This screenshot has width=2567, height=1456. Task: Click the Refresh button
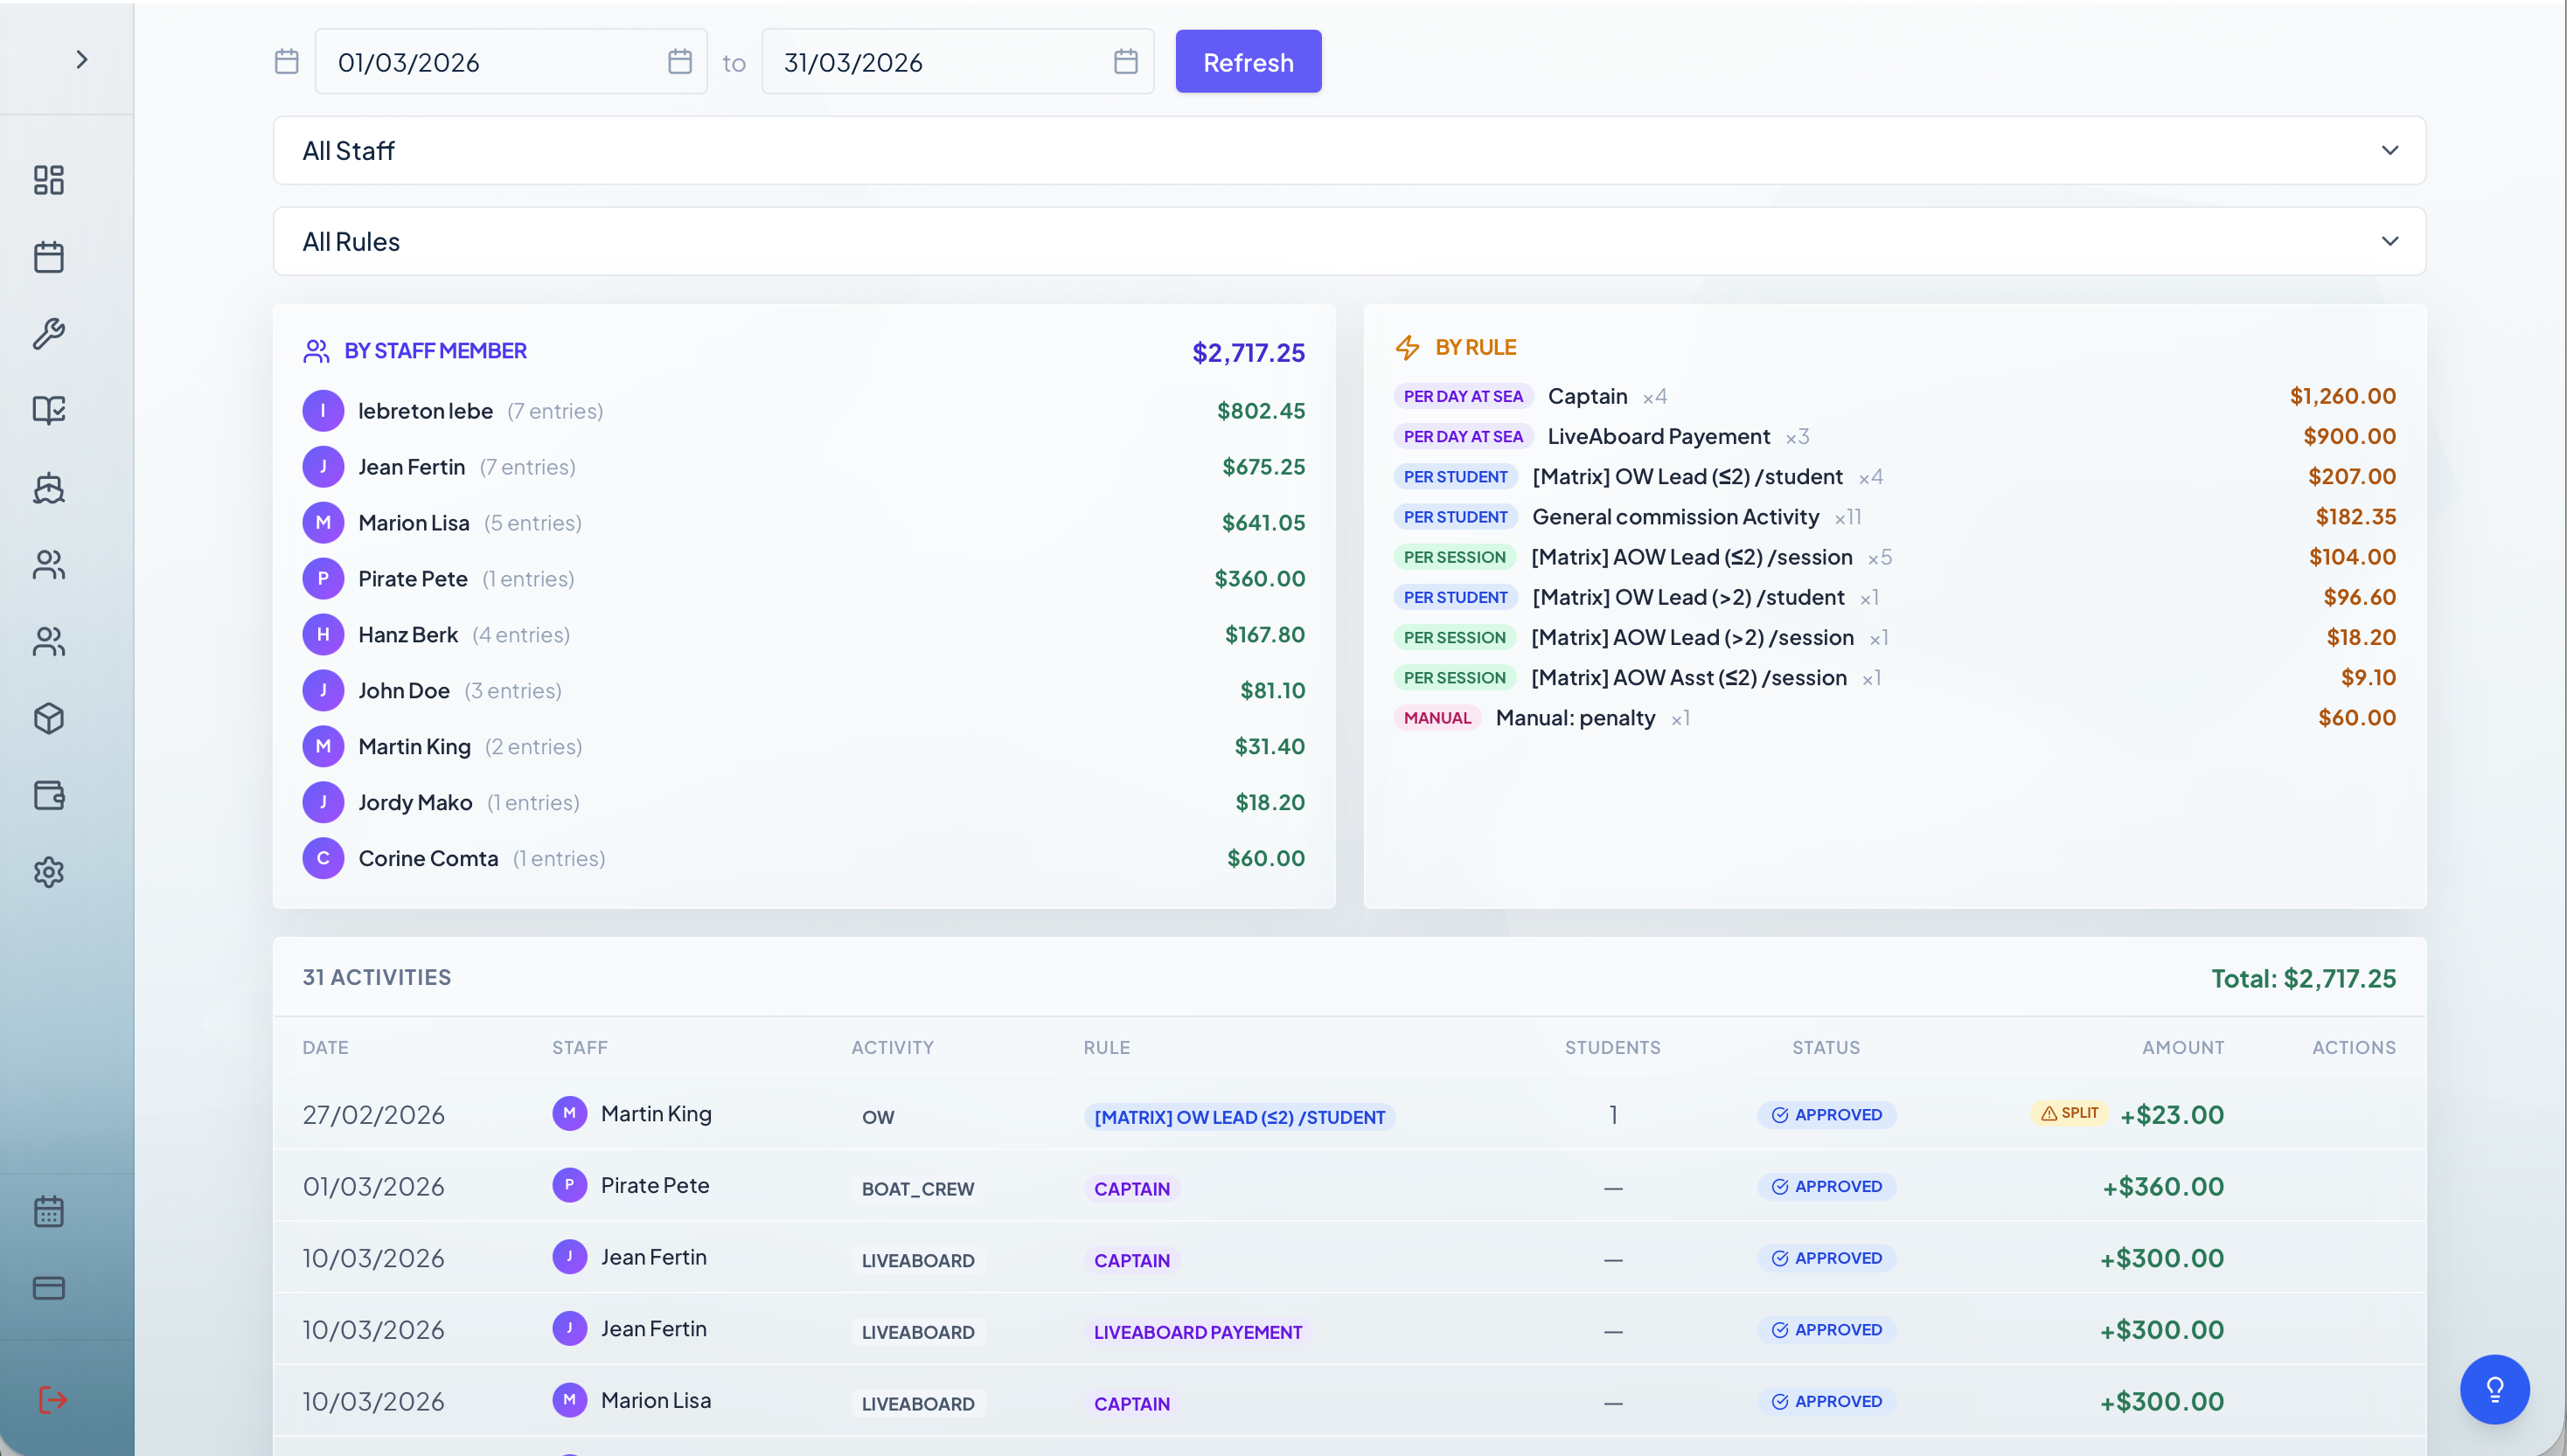click(x=1249, y=62)
